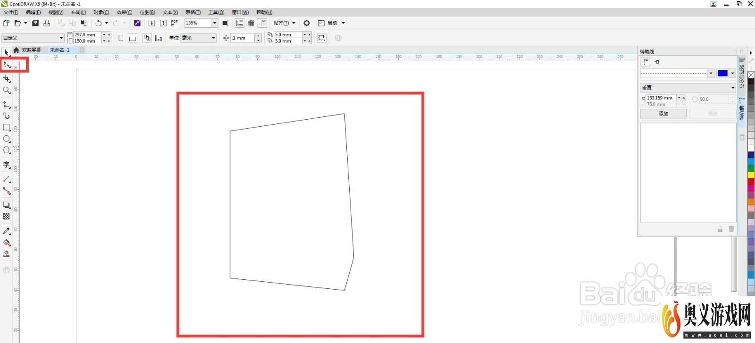Set page to landscape orientation

pyautogui.click(x=133, y=38)
